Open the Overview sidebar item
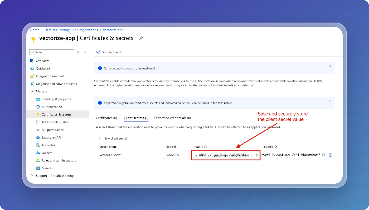This screenshot has height=210, width=369. [x=42, y=61]
